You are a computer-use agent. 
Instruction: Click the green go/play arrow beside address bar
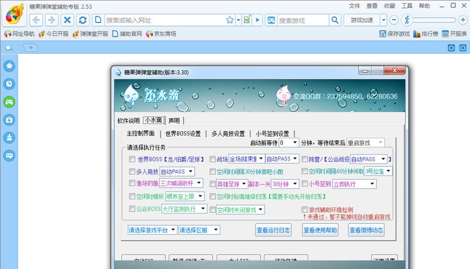[x=257, y=20]
